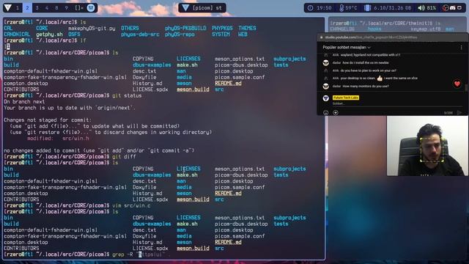Click 'phyOS-PKGBUILD' directory name in the terminal

point(185,29)
